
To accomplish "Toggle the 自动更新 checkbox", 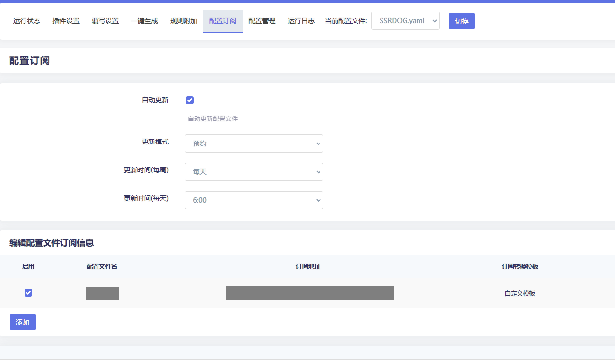I will [190, 100].
